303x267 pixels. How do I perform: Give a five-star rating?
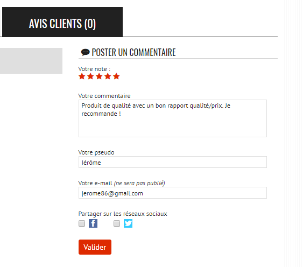click(x=116, y=76)
